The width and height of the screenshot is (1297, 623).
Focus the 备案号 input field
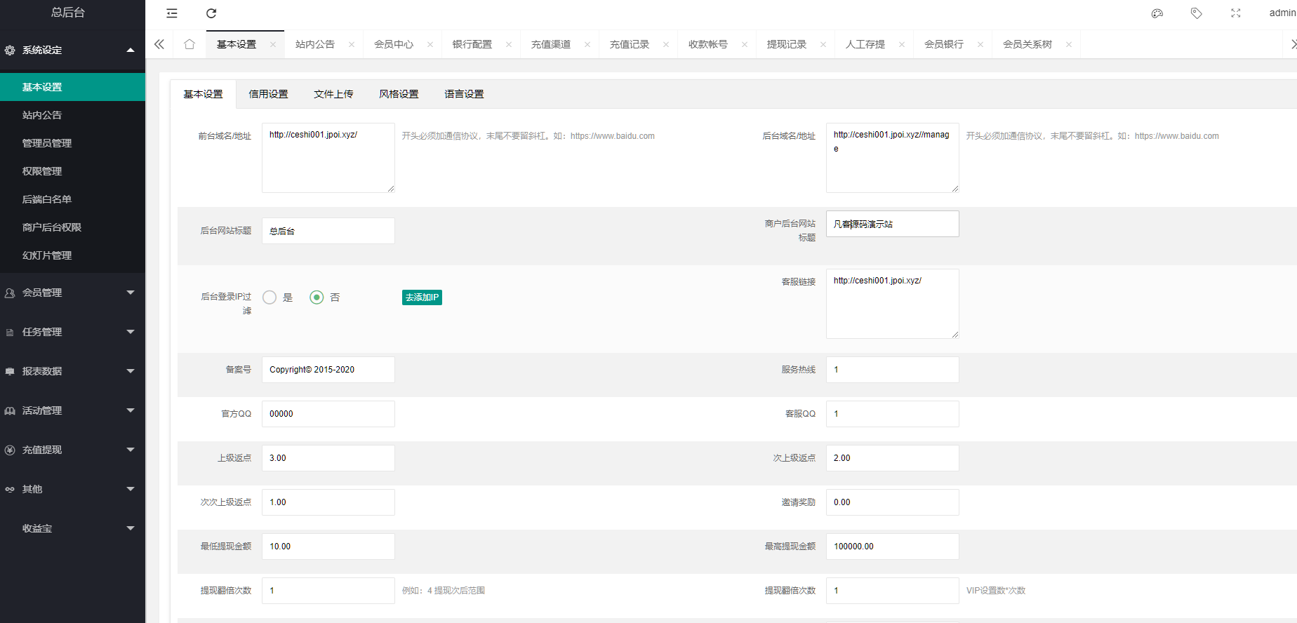[x=328, y=370]
